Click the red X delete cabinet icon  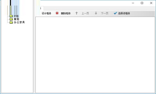click(x=57, y=13)
